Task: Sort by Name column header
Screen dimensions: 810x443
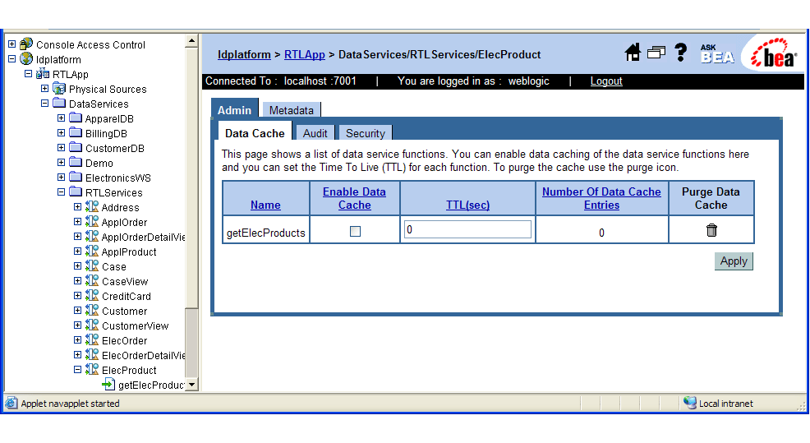Action: (x=265, y=205)
